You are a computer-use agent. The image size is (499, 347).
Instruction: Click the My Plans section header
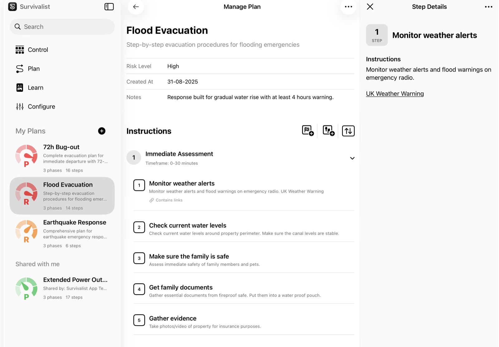point(31,131)
